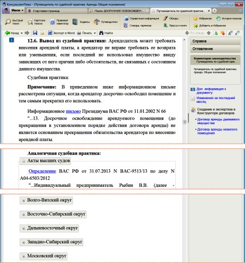Screen dimensions: 245x263
Task: Open new tab round button
Action: pyautogui.click(x=215, y=11)
